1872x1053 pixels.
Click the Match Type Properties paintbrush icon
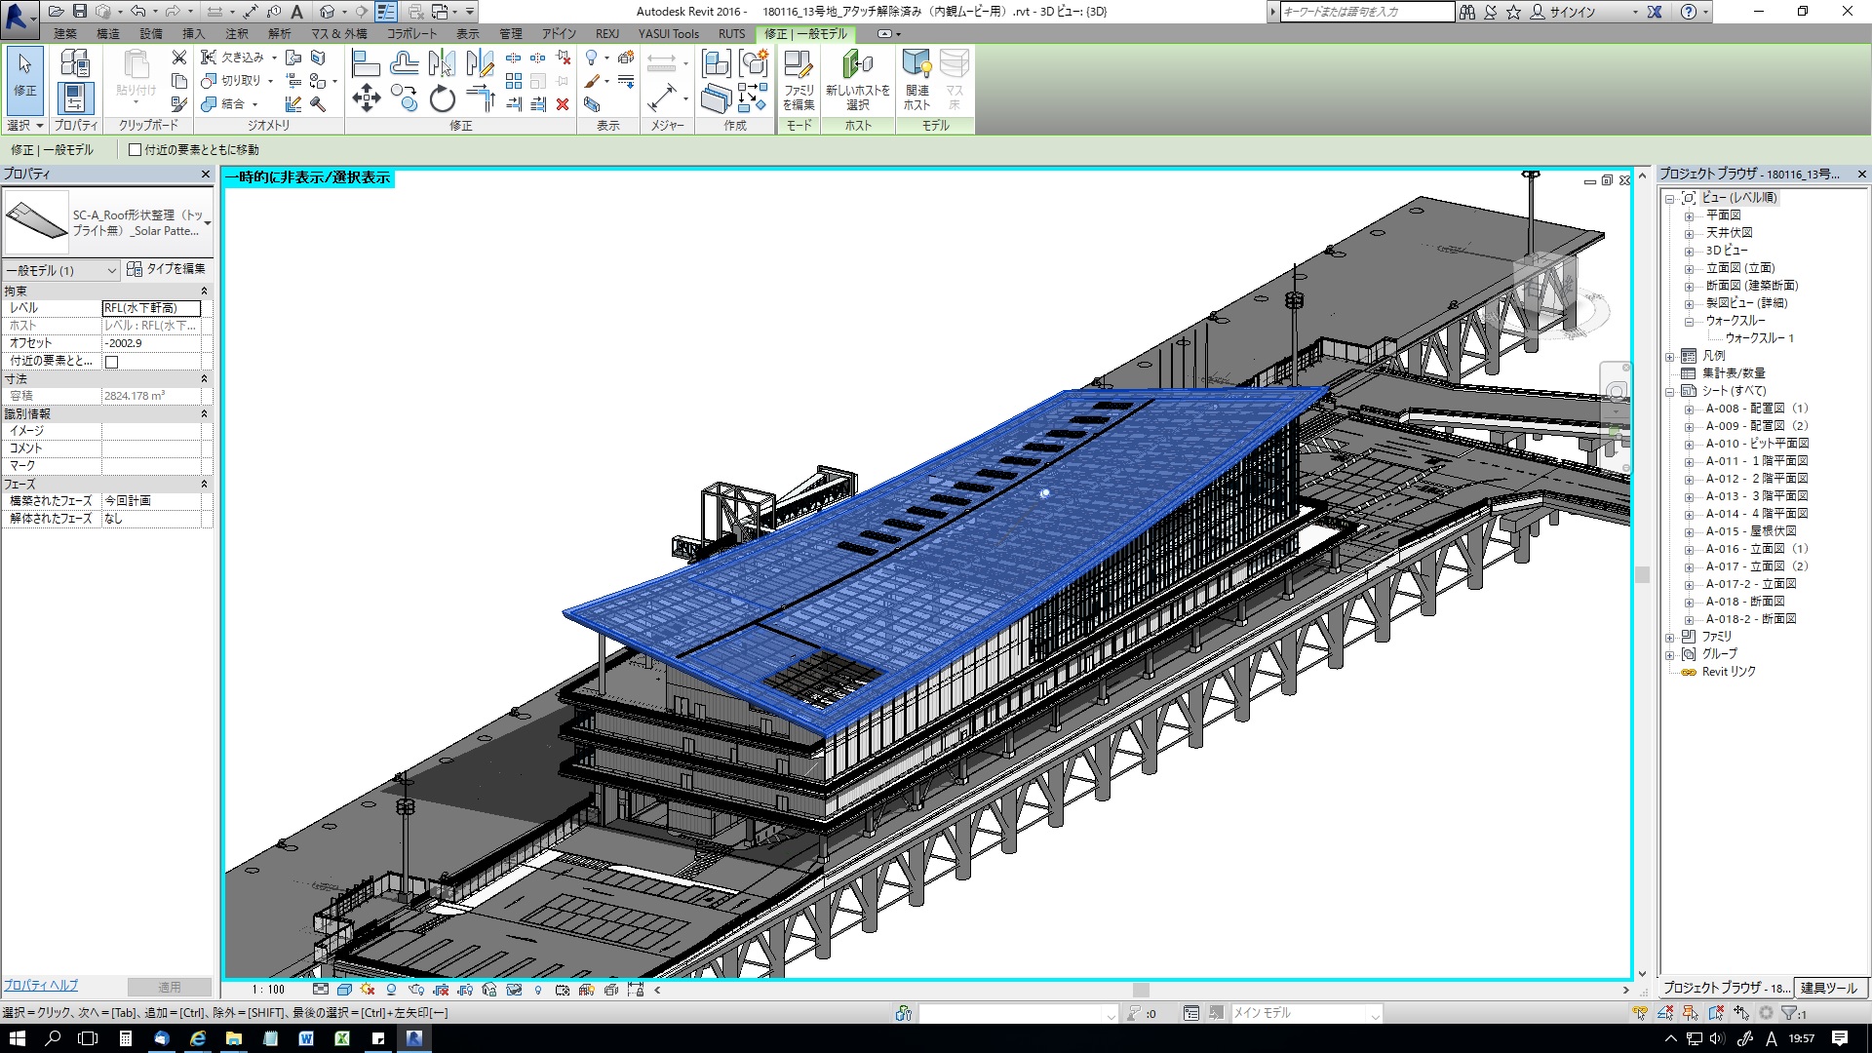click(178, 104)
